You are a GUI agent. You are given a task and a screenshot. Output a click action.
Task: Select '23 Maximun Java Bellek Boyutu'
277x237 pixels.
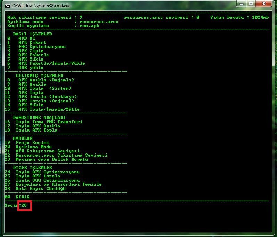click(x=46, y=159)
